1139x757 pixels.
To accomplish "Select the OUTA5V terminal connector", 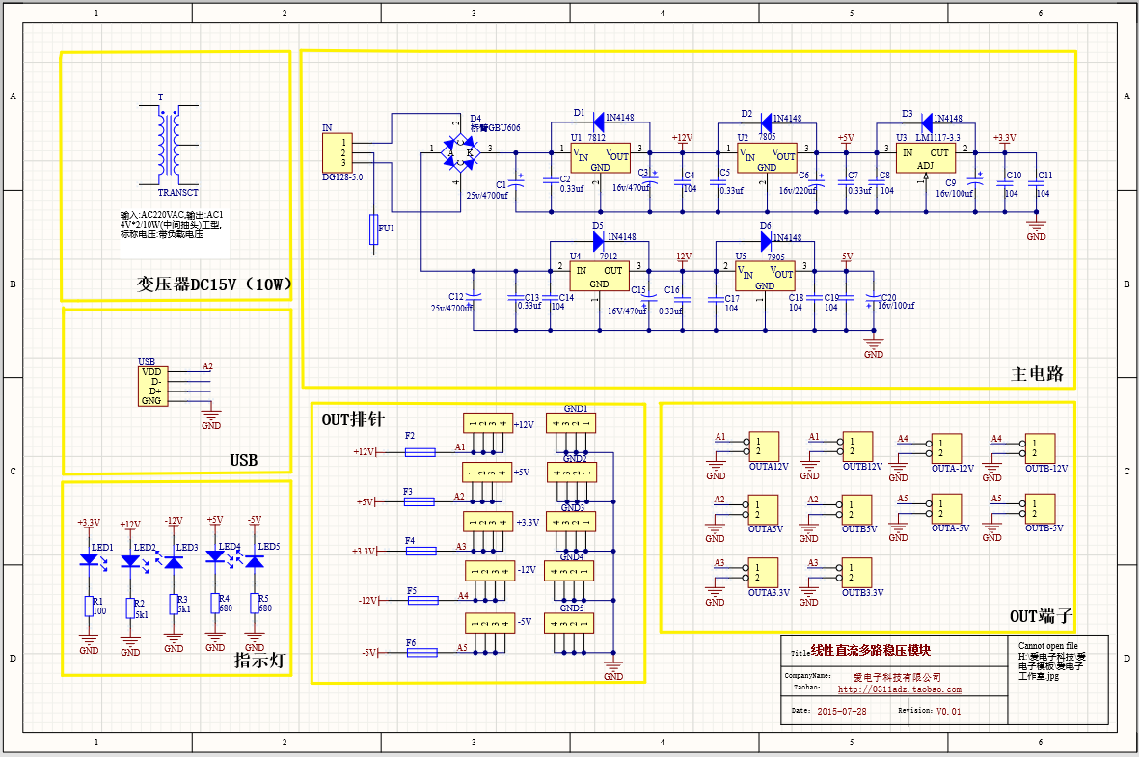I will 764,509.
